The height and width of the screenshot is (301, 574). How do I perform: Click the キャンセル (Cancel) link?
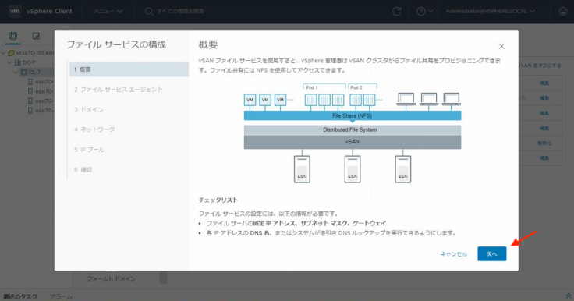454,254
